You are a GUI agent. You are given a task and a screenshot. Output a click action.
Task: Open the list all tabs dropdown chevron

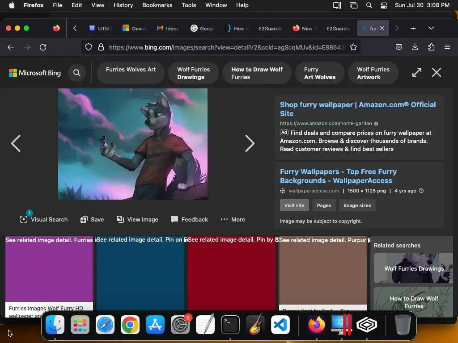click(x=431, y=28)
